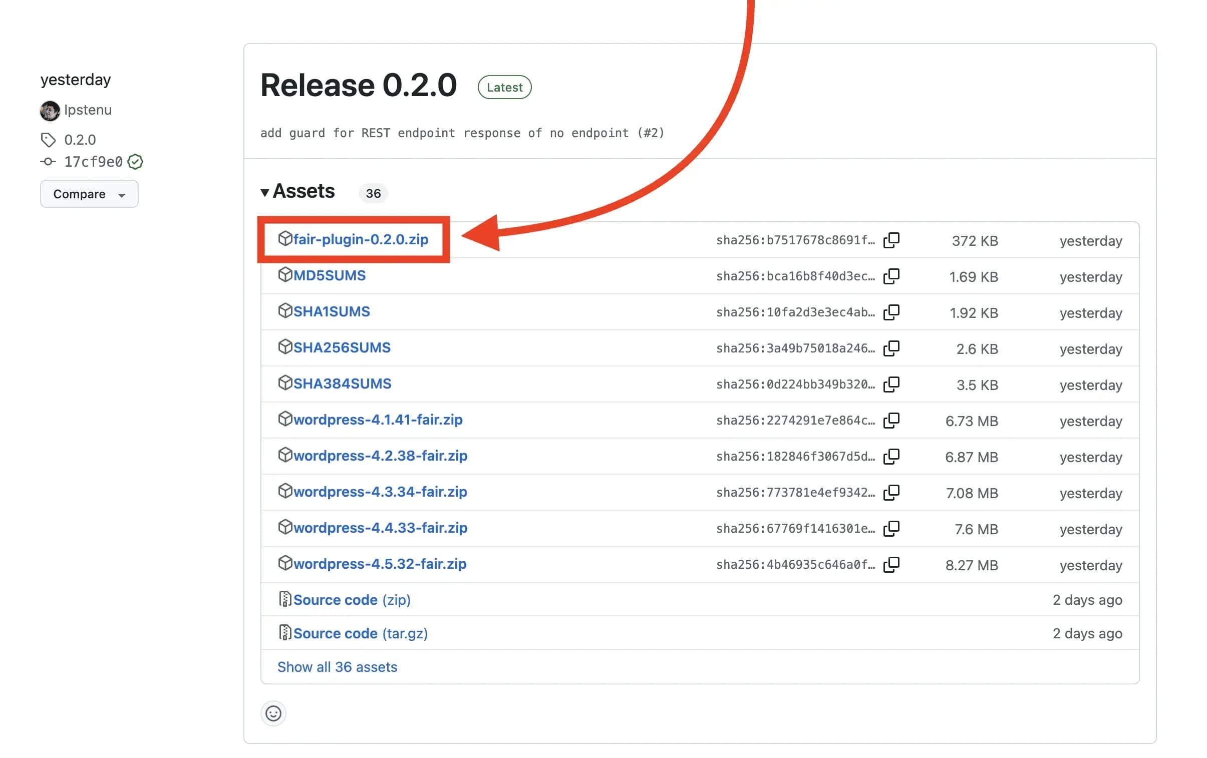Copy hash for wordpress-4.5.32-fair.zip
1207x758 pixels.
click(x=891, y=565)
